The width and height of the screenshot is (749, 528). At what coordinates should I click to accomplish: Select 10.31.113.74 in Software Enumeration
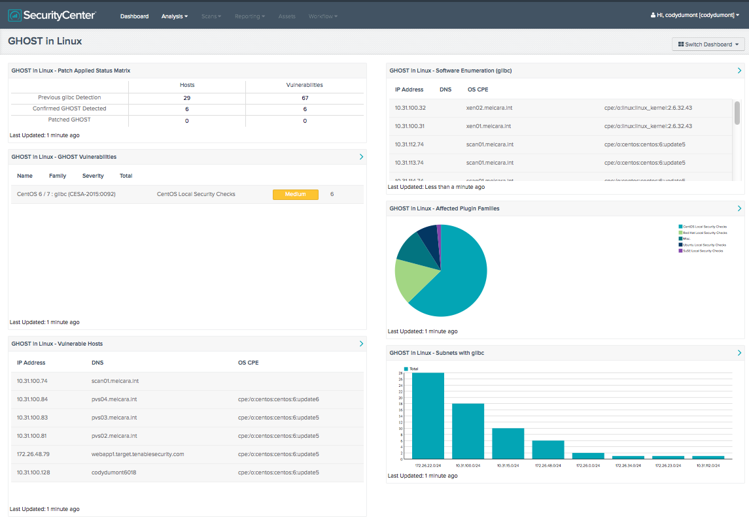click(x=409, y=163)
